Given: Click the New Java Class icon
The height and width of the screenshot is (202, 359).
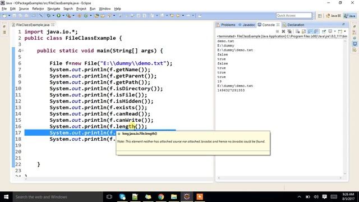Looking at the screenshot, I should point(86,16).
